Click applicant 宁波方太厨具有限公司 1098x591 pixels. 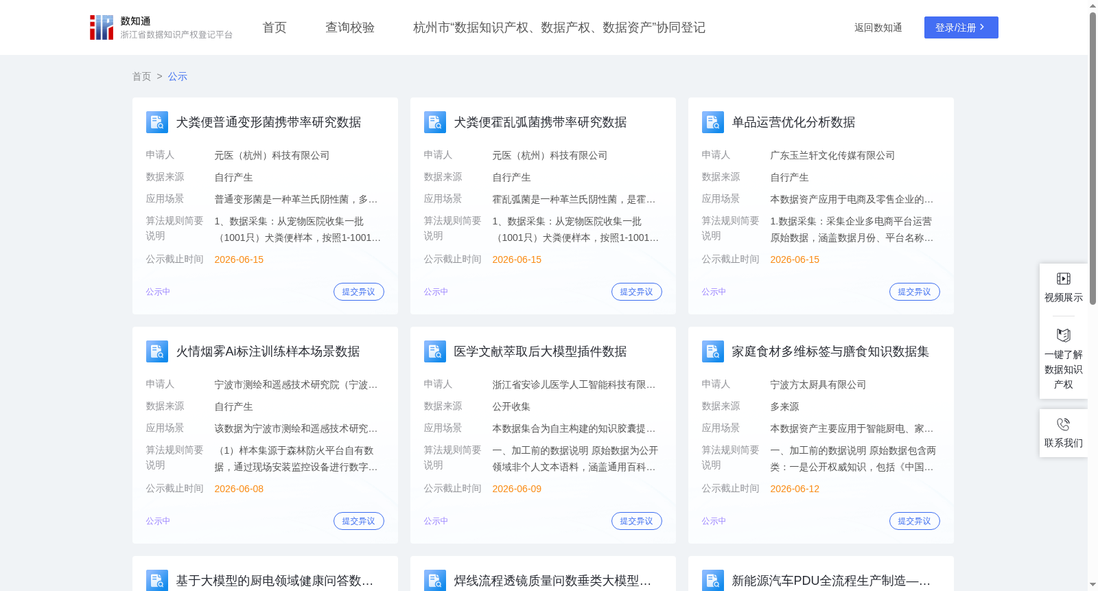[818, 384]
